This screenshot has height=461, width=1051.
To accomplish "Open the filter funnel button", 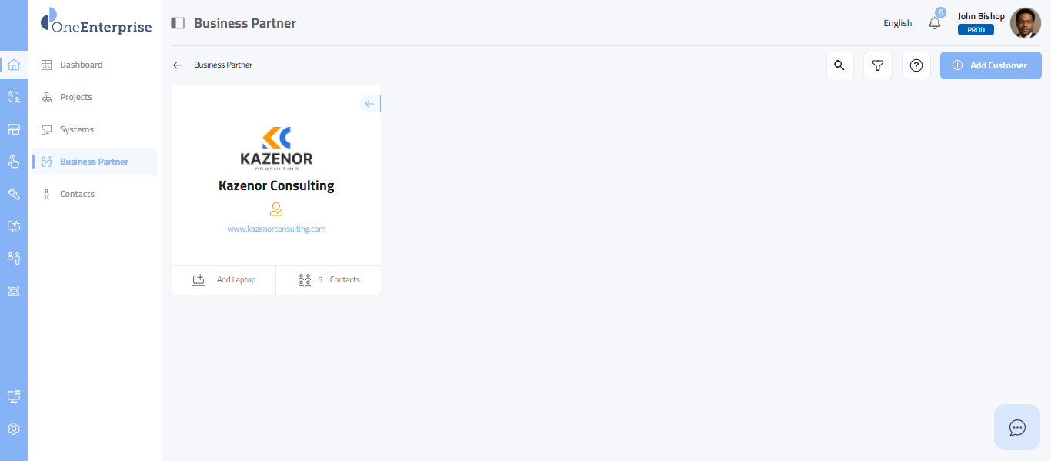I will pyautogui.click(x=877, y=65).
